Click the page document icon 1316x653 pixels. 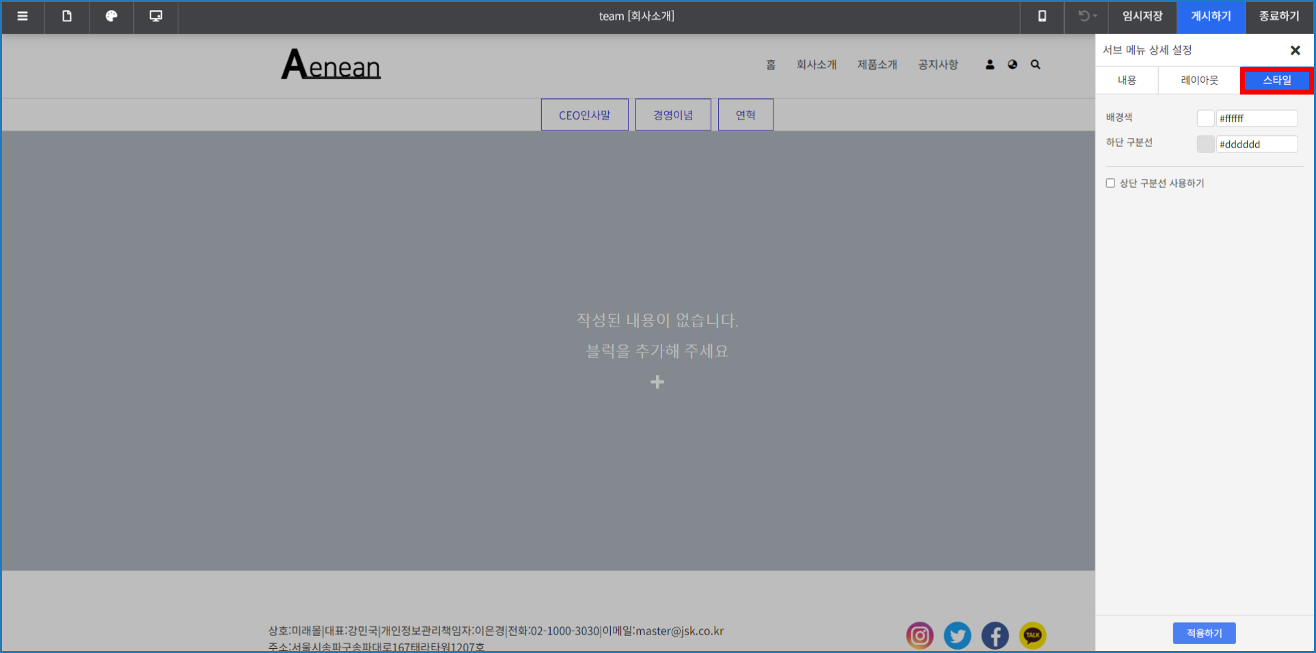(x=67, y=16)
